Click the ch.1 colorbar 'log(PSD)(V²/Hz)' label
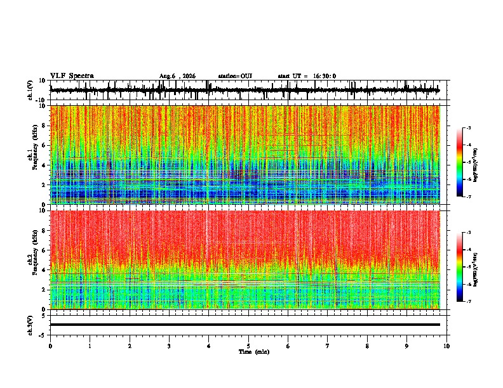Image resolution: width=503 pixels, height=388 pixels. [475, 165]
